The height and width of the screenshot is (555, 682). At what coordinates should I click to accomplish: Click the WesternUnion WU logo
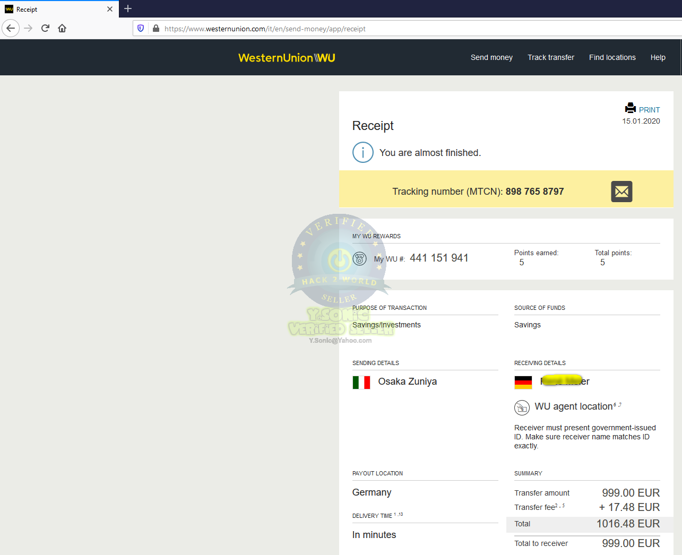tap(287, 58)
